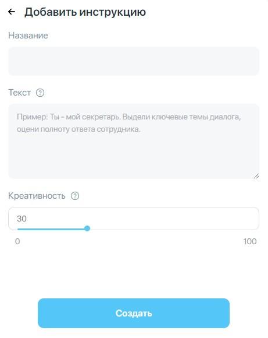Click the second placeholder line оцени полноту ответа
Image resolution: width=268 pixels, height=338 pixels.
pos(78,129)
